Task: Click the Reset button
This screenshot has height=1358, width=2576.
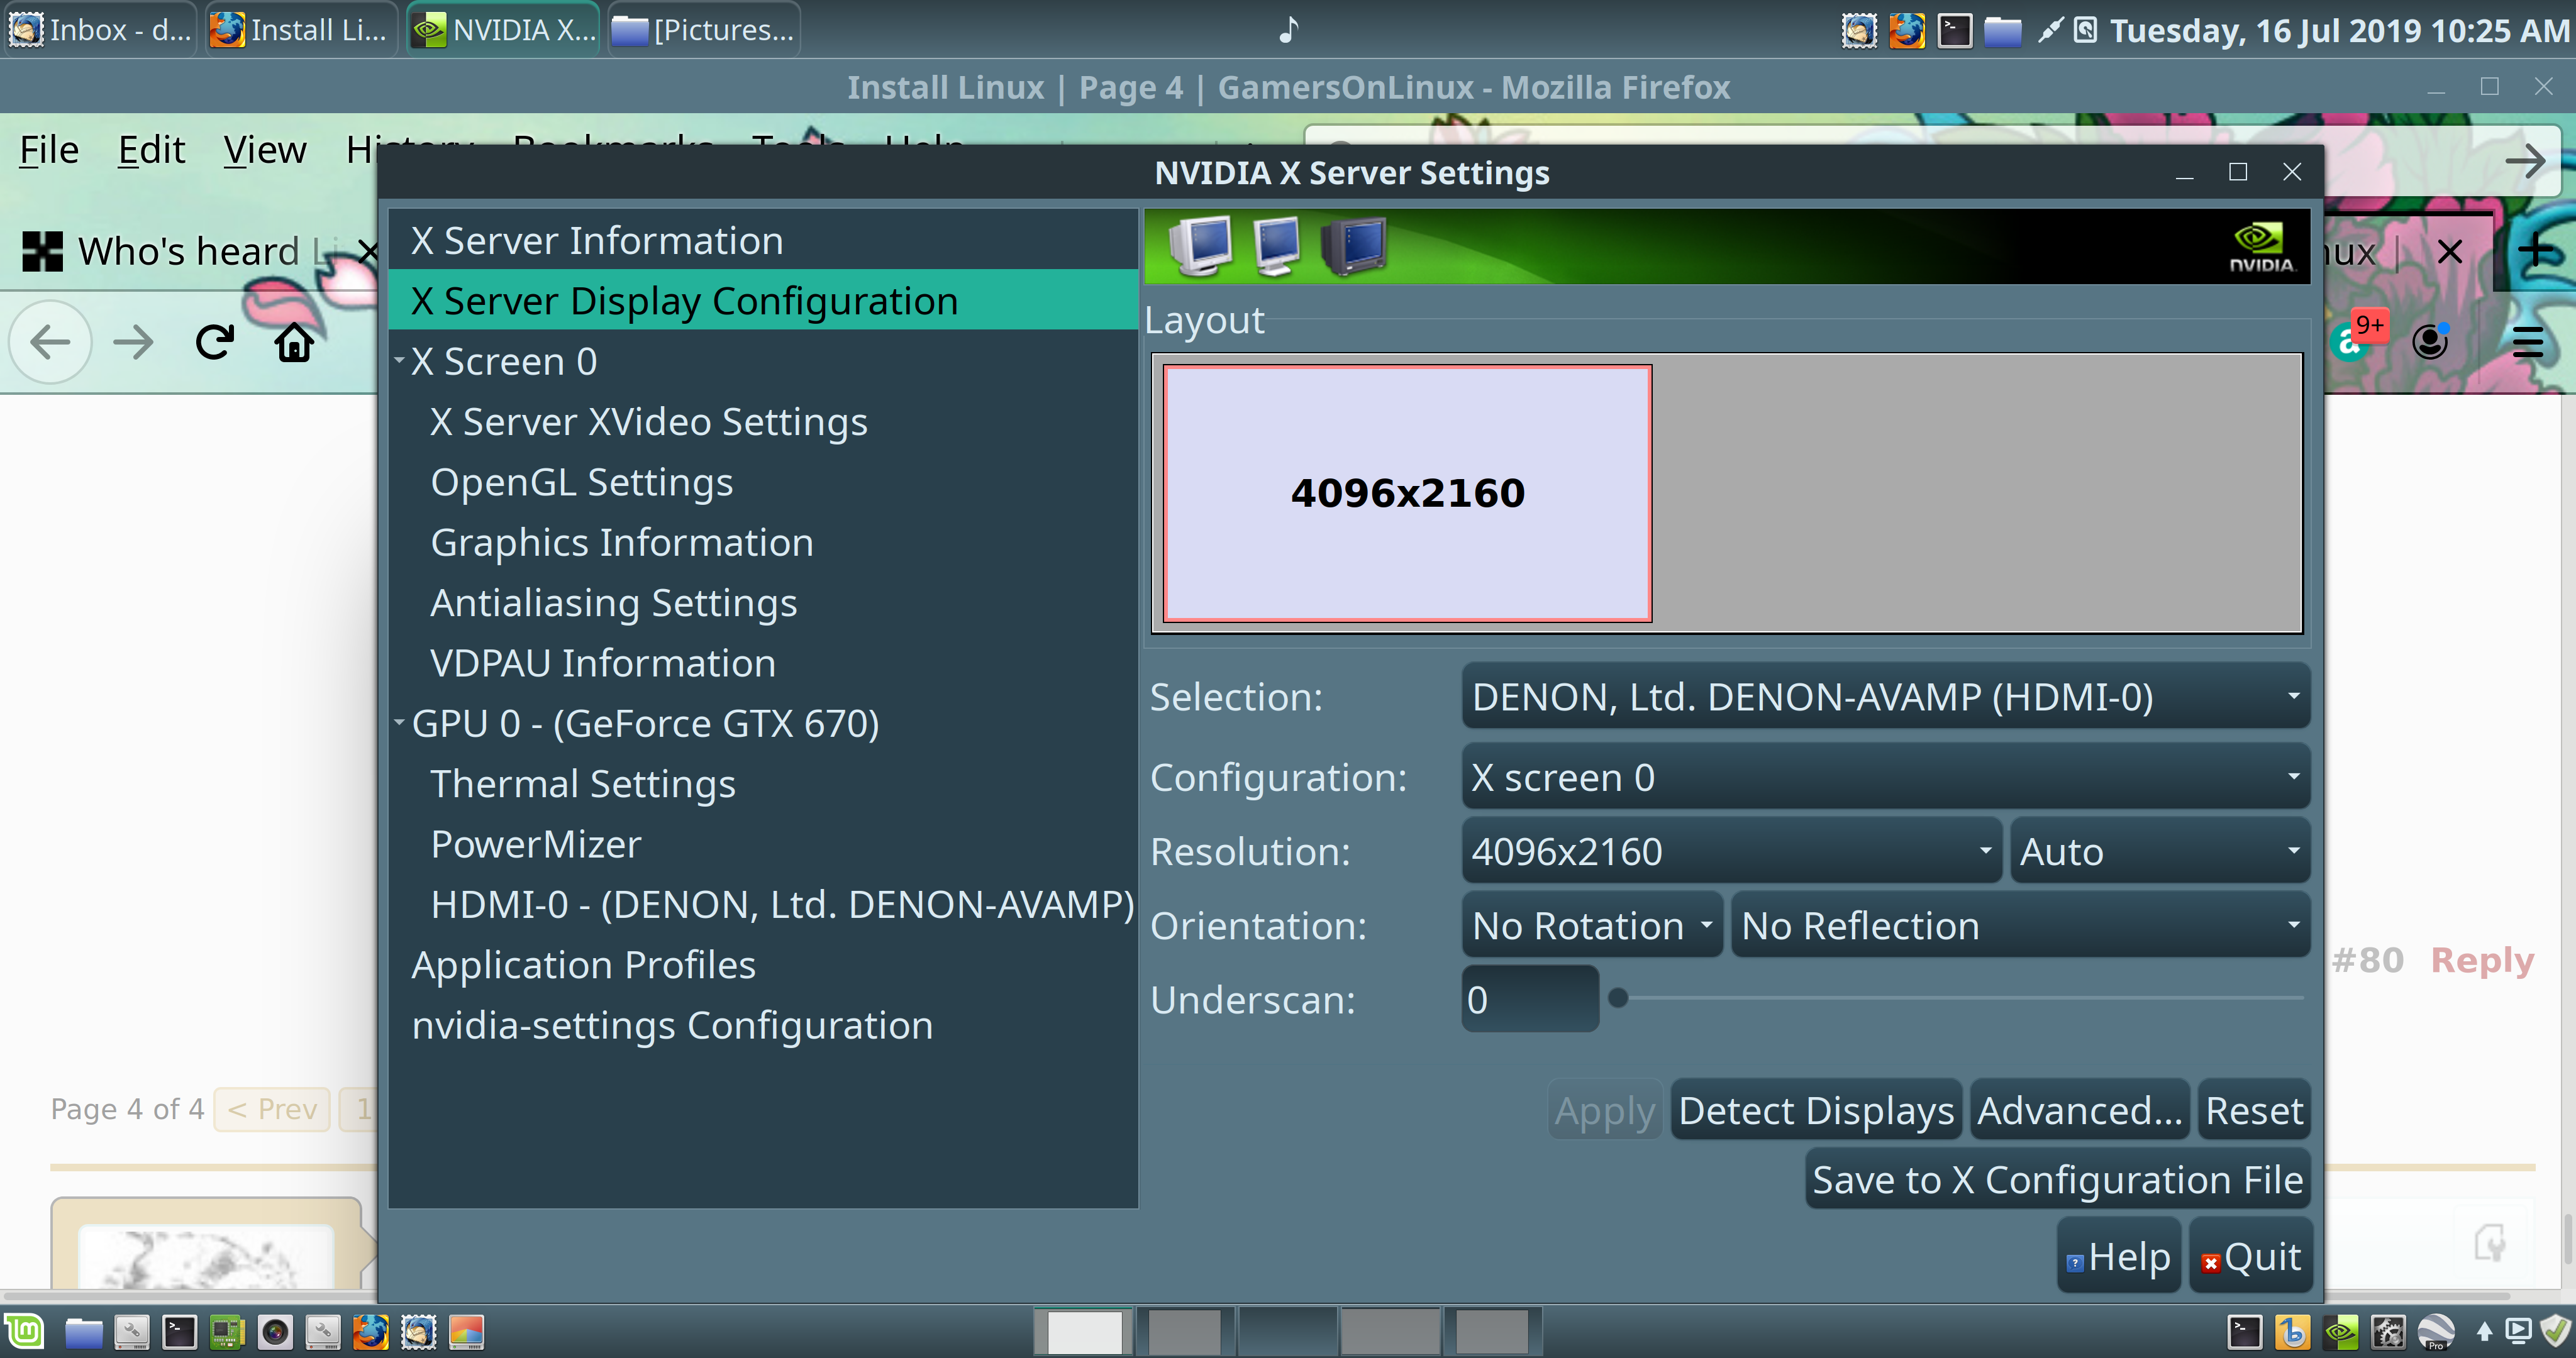Action: tap(2254, 1110)
